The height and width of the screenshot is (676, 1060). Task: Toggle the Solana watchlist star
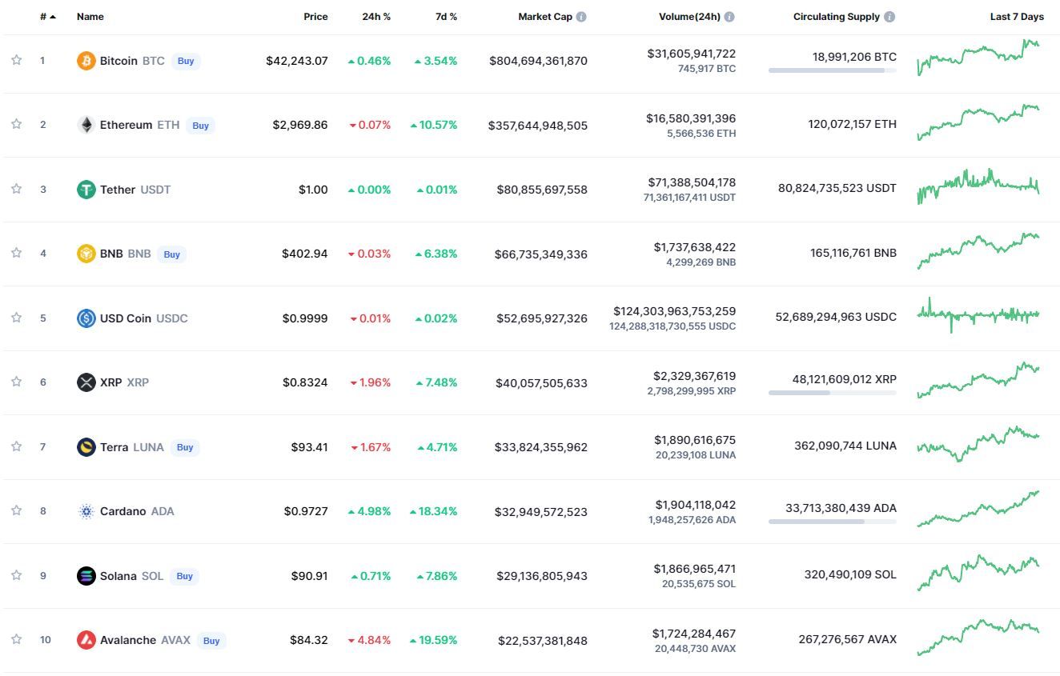pos(16,575)
